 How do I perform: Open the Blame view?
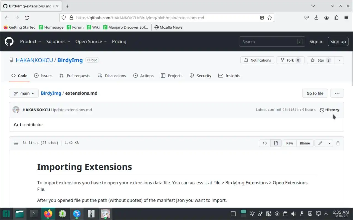[305, 143]
